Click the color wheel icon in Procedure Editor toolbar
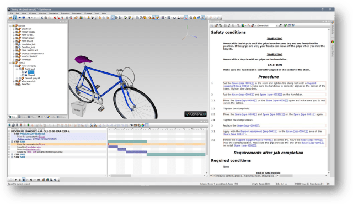Viewport: 353px width, 204px height. [143, 125]
